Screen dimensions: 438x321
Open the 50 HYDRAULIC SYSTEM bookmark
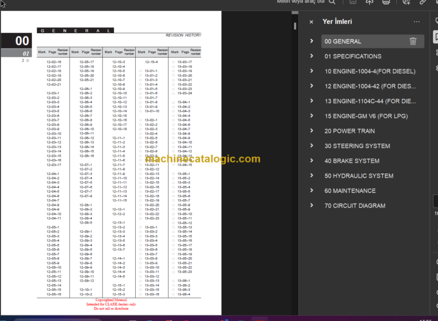(x=359, y=176)
